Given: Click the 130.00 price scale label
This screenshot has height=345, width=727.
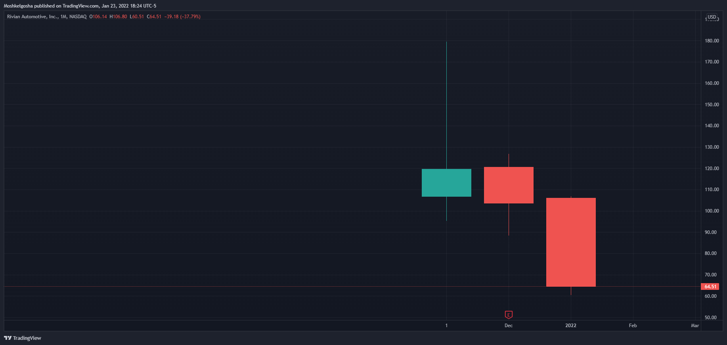Looking at the screenshot, I should tap(712, 147).
